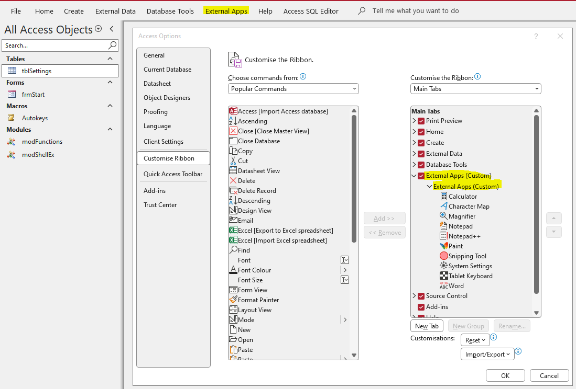
Task: Uncheck the External Data checkbox
Action: [x=421, y=154]
